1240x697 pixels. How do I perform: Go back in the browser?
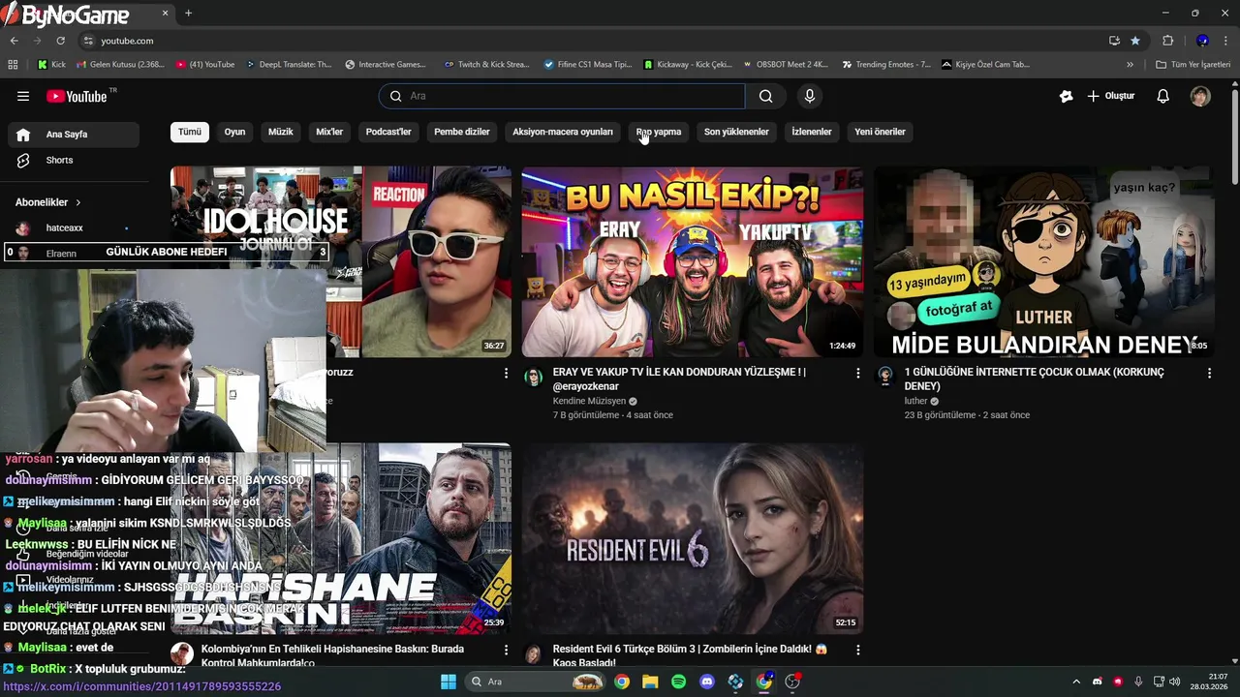[x=14, y=41]
